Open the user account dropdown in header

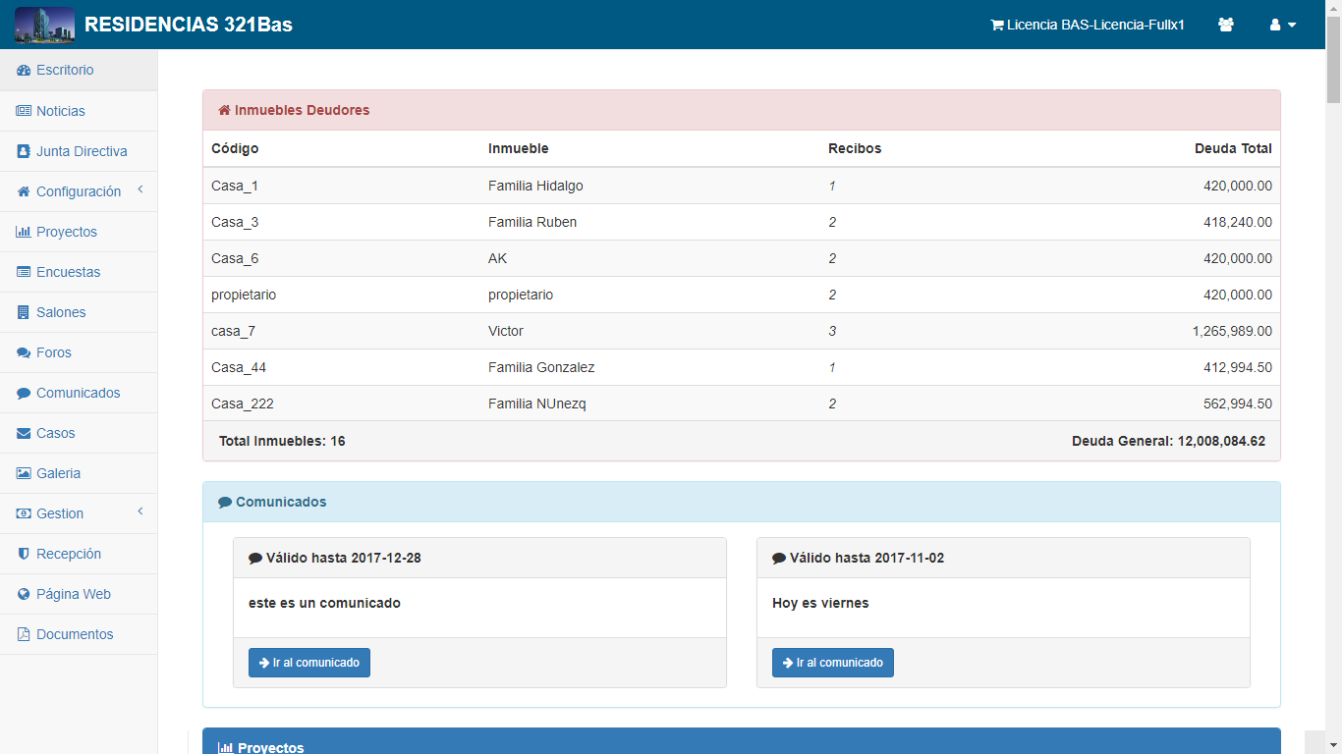click(1283, 25)
